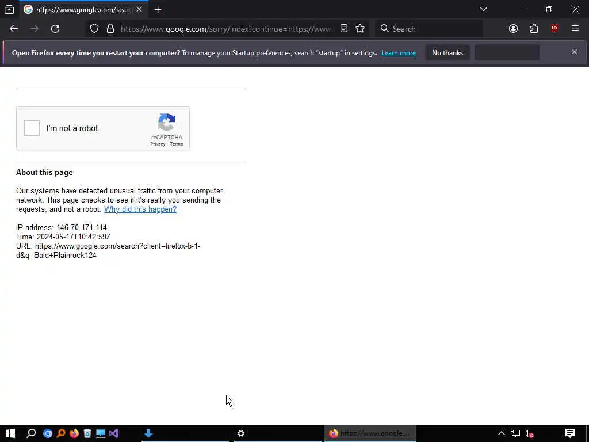View site security lock information

[x=110, y=29]
